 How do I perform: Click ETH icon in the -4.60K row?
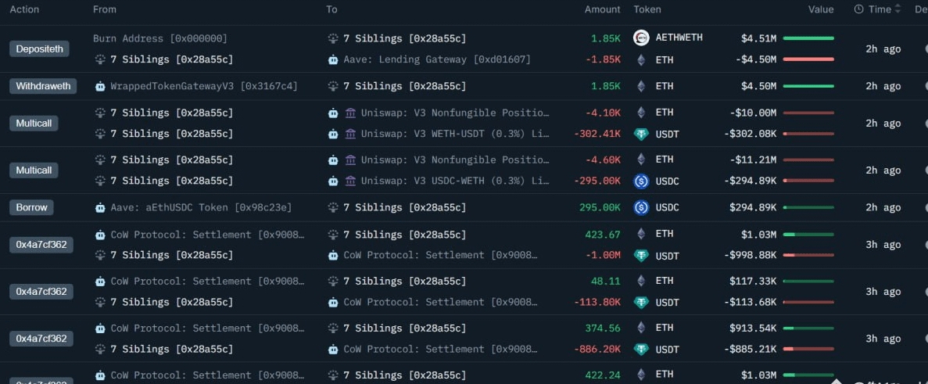click(641, 160)
